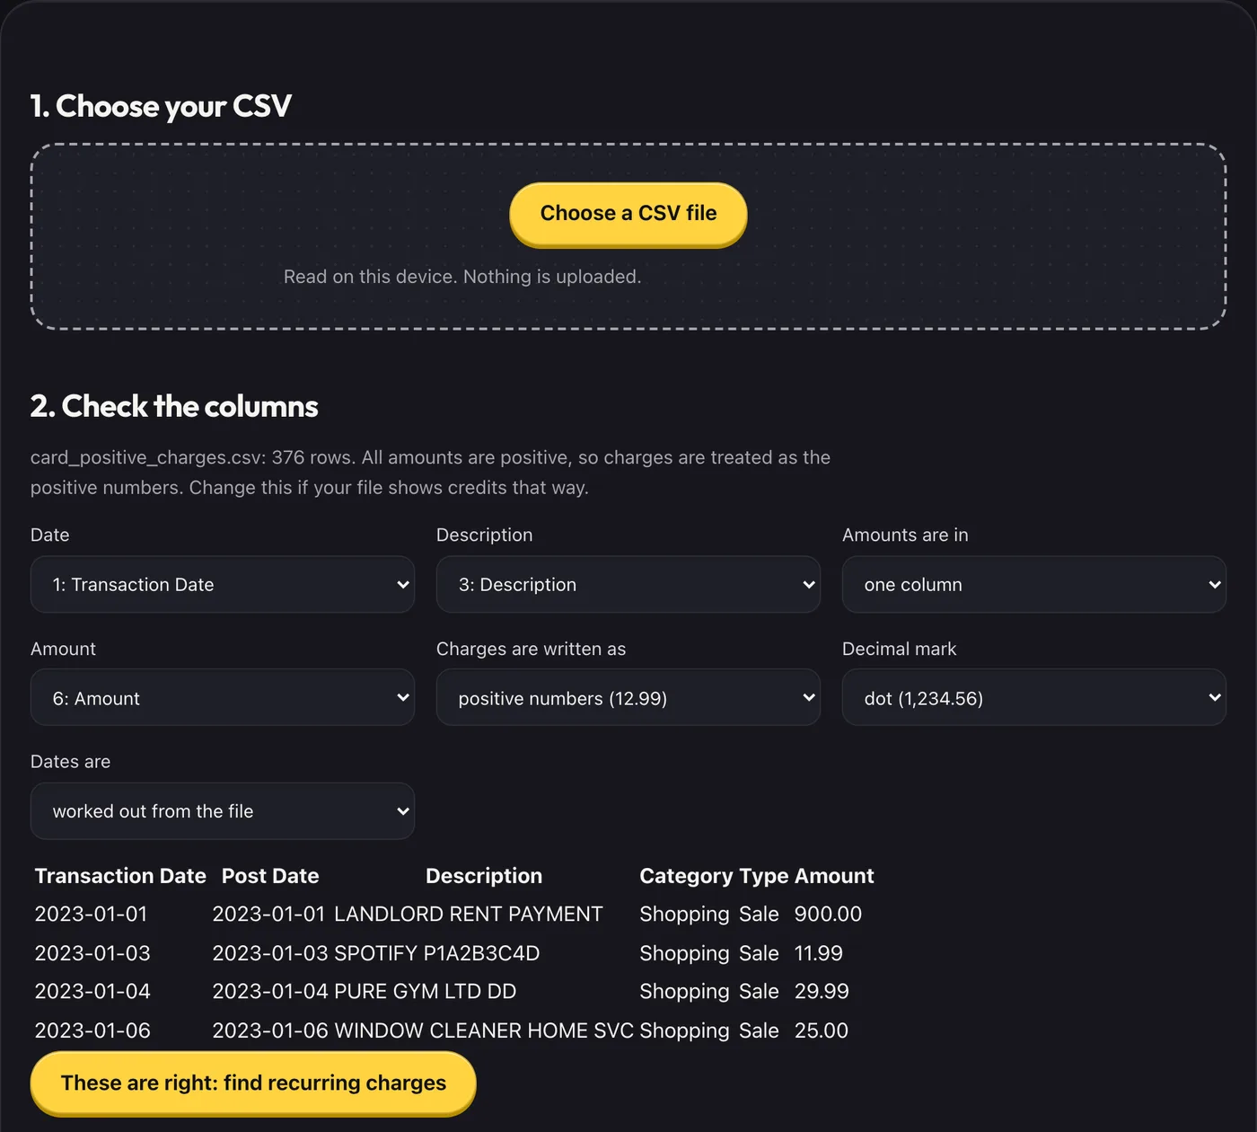
Task: Expand the 'Dates are' dropdown
Action: click(x=223, y=811)
